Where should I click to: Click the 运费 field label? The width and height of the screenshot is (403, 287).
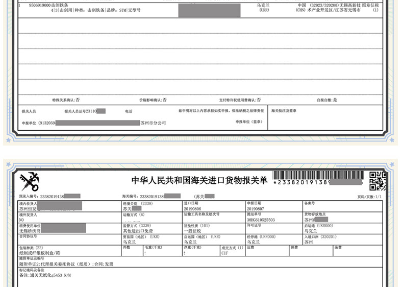pyautogui.click(x=250, y=247)
